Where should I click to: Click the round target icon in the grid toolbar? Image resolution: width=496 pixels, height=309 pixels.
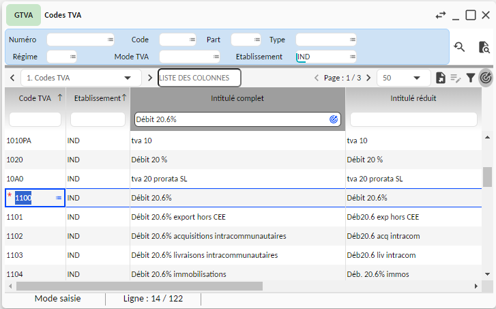[x=486, y=78]
